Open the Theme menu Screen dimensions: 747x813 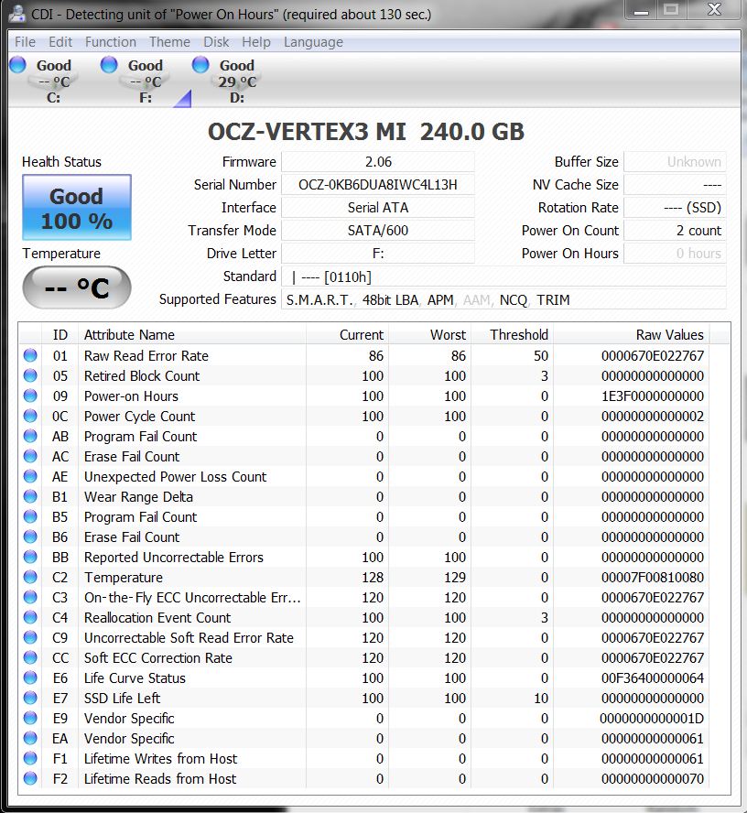click(x=169, y=42)
